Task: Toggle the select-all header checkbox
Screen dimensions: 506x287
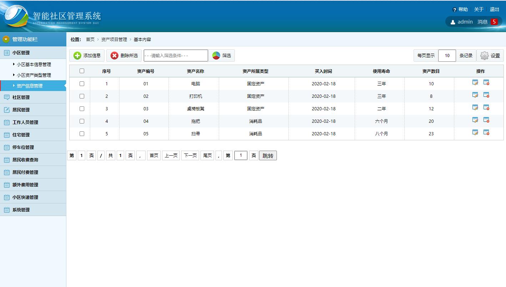Action: [x=82, y=71]
